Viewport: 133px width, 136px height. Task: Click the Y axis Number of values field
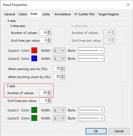43,93
